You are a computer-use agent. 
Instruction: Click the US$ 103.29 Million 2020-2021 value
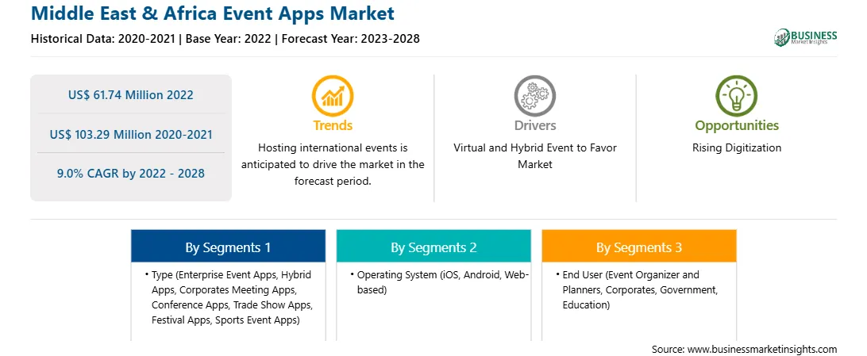tap(131, 134)
